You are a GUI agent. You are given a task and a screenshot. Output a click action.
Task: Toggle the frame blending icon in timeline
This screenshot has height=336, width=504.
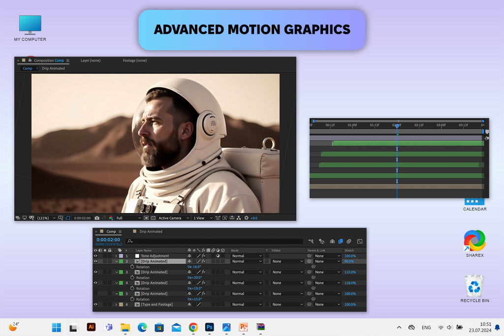(341, 241)
